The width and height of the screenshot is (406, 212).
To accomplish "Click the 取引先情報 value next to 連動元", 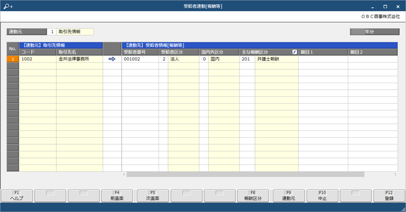I will (x=75, y=32).
